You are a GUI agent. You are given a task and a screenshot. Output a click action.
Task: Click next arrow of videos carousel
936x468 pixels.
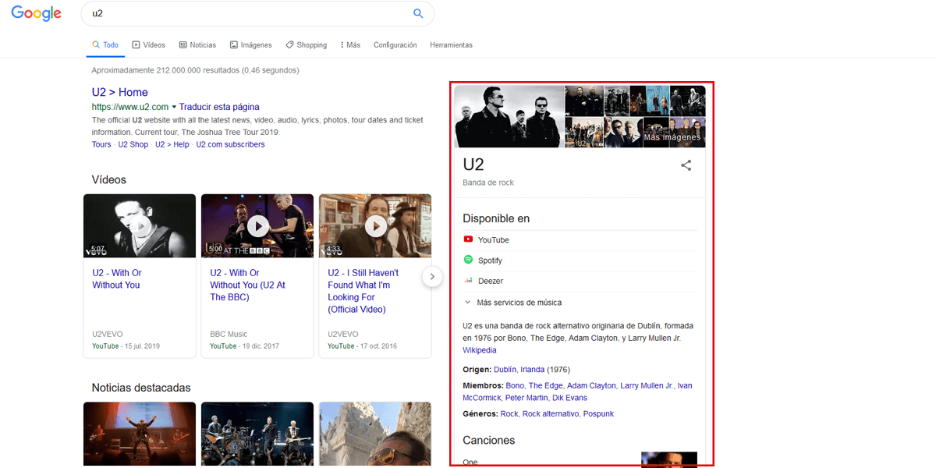click(x=432, y=277)
